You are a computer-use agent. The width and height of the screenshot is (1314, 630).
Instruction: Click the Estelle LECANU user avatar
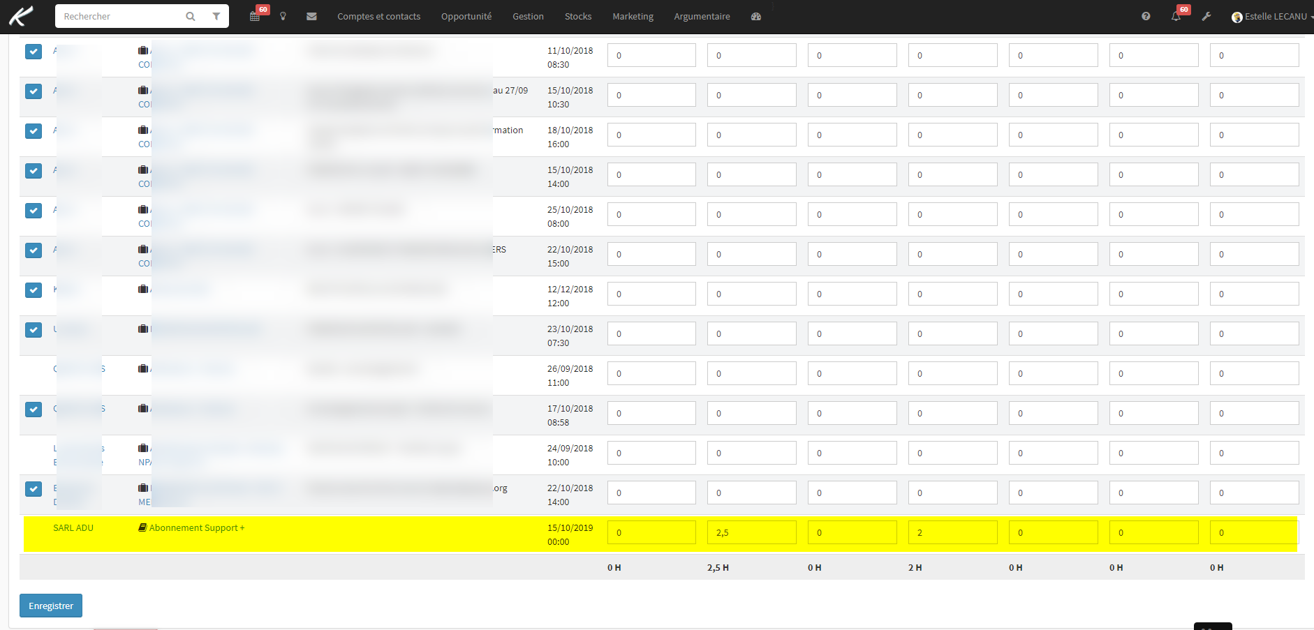pyautogui.click(x=1237, y=17)
